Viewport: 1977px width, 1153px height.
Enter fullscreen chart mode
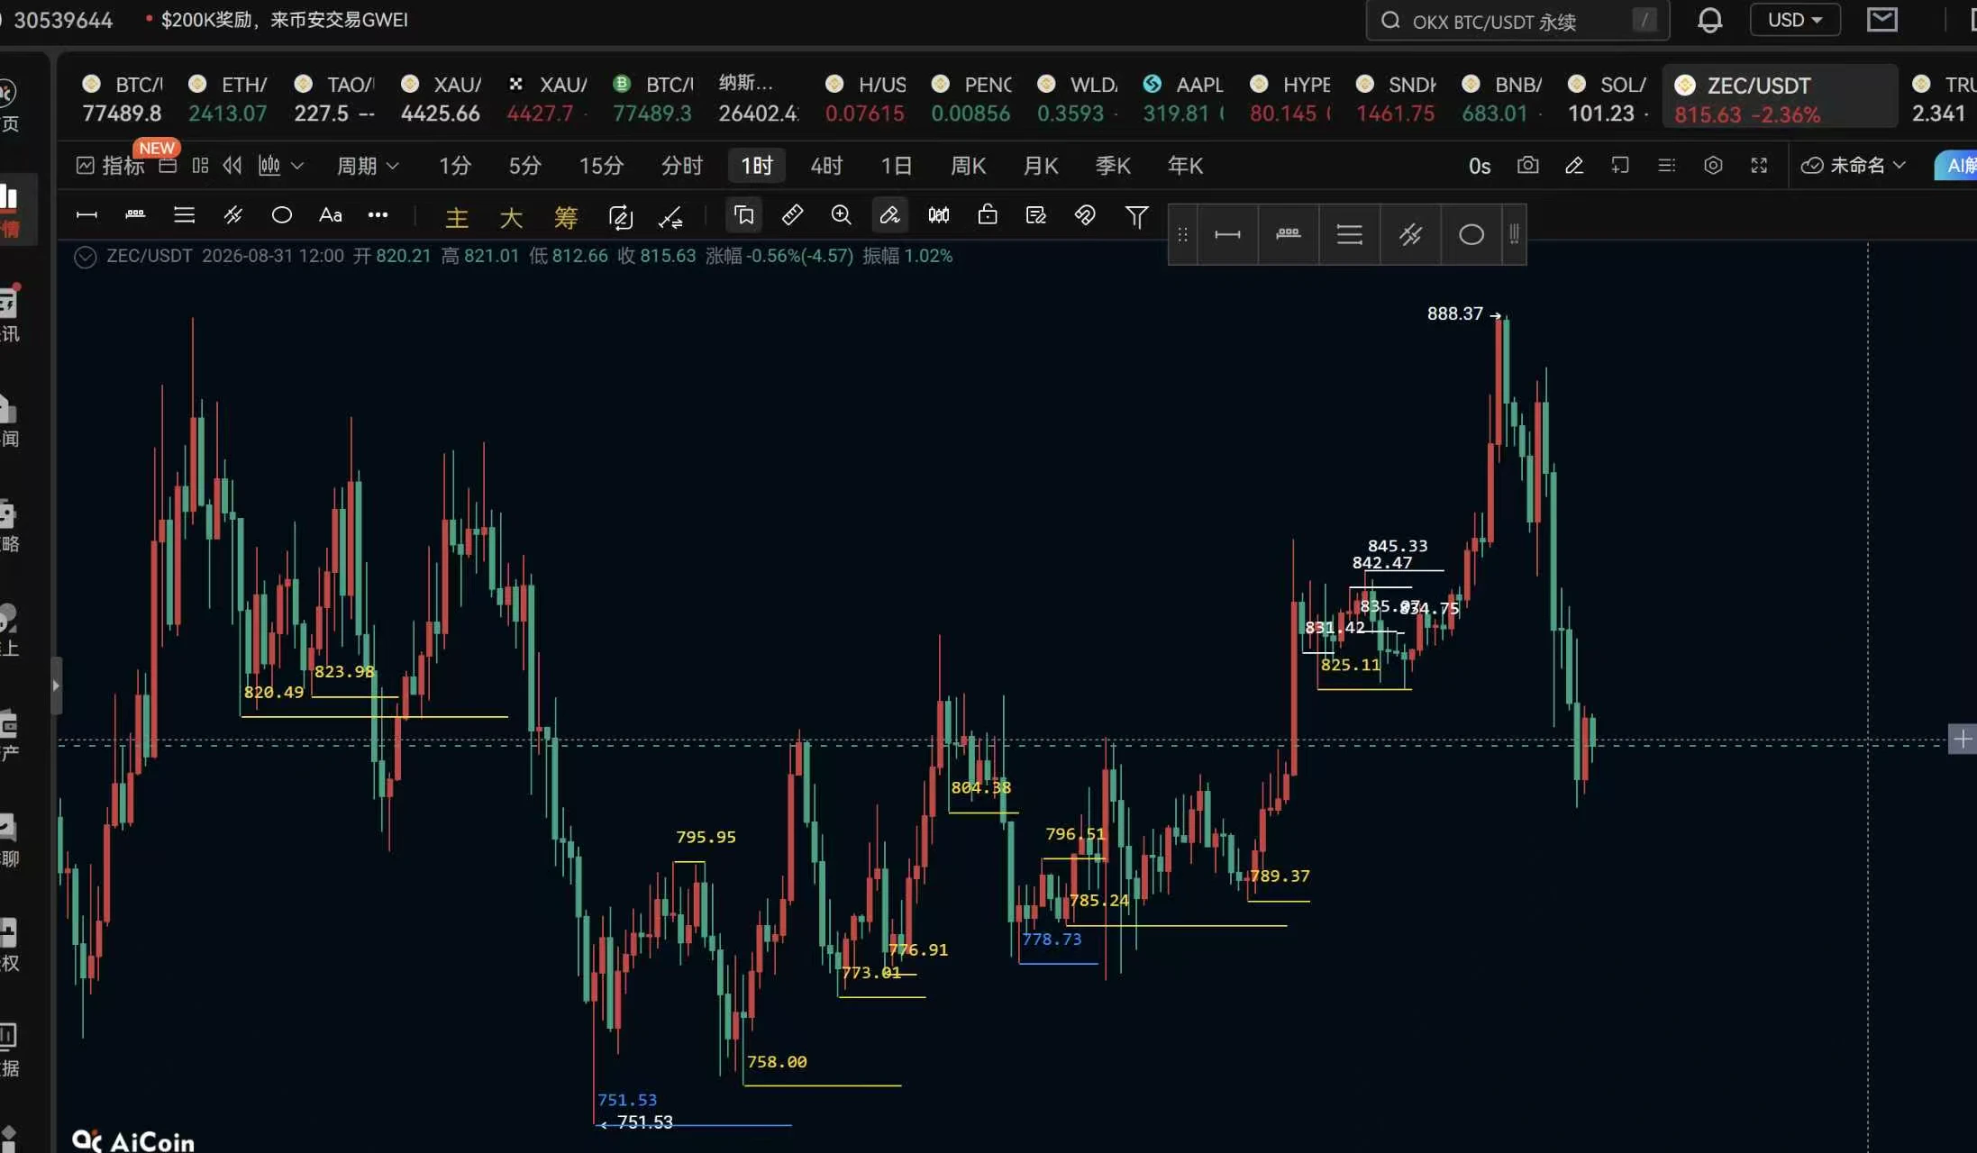pyautogui.click(x=1759, y=166)
